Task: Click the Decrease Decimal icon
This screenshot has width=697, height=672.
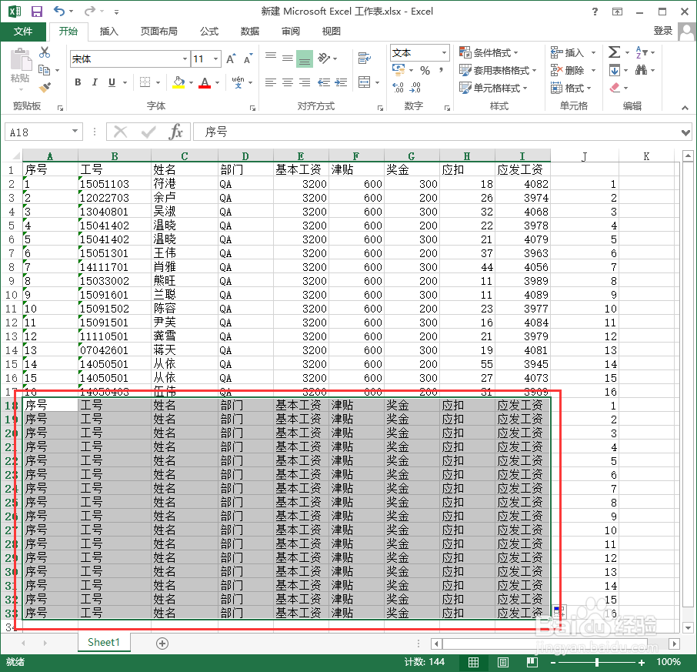Action: point(415,88)
